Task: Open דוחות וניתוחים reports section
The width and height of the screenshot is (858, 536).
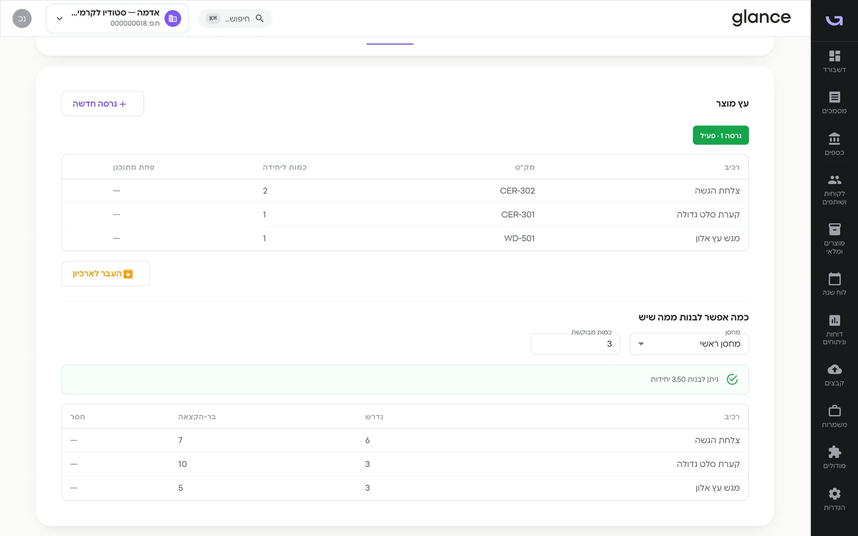Action: coord(834,330)
